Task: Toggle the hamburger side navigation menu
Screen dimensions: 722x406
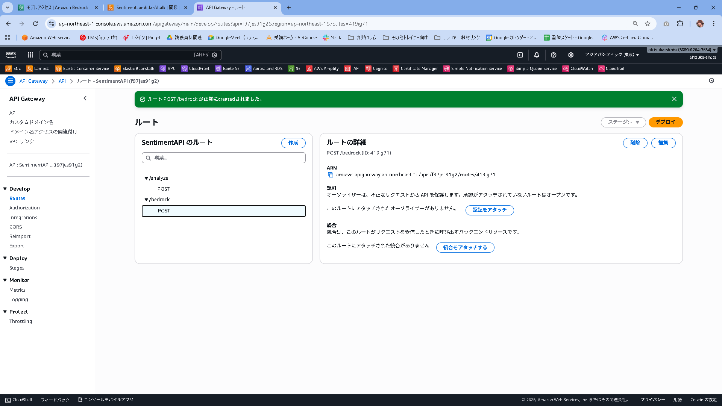Action: pos(11,81)
